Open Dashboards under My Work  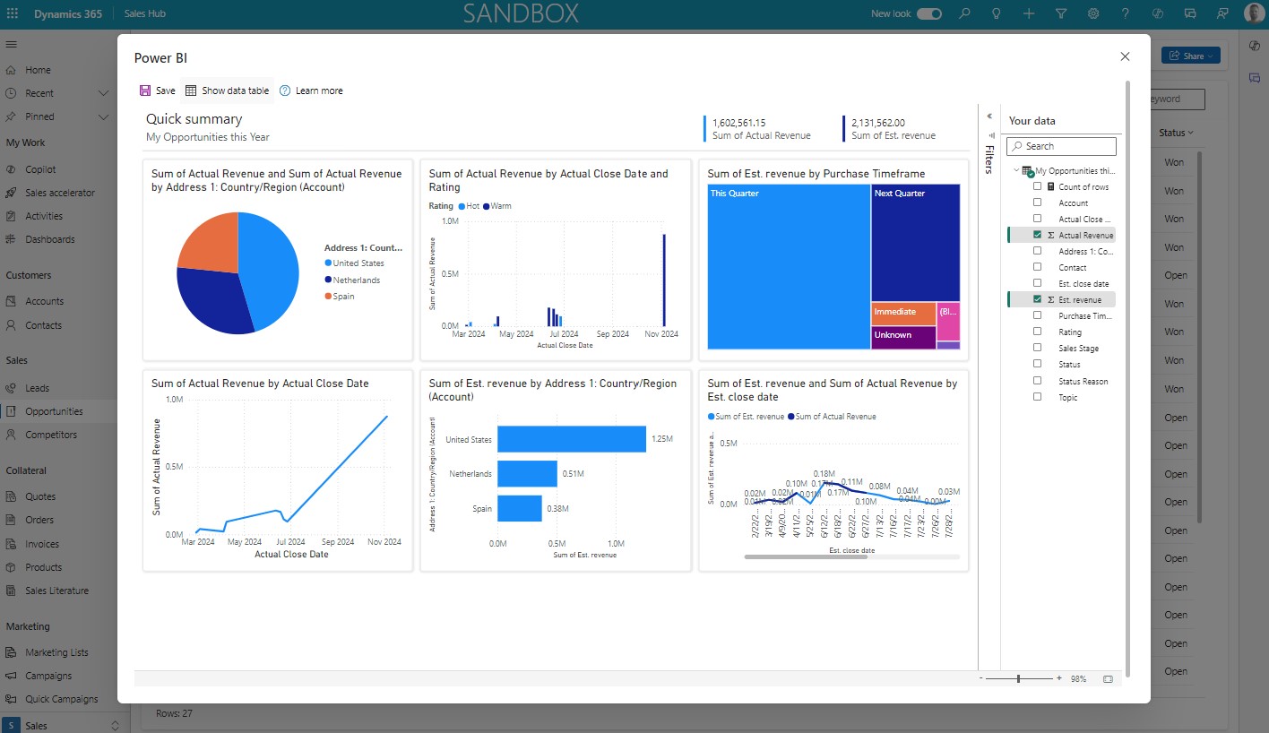coord(48,238)
